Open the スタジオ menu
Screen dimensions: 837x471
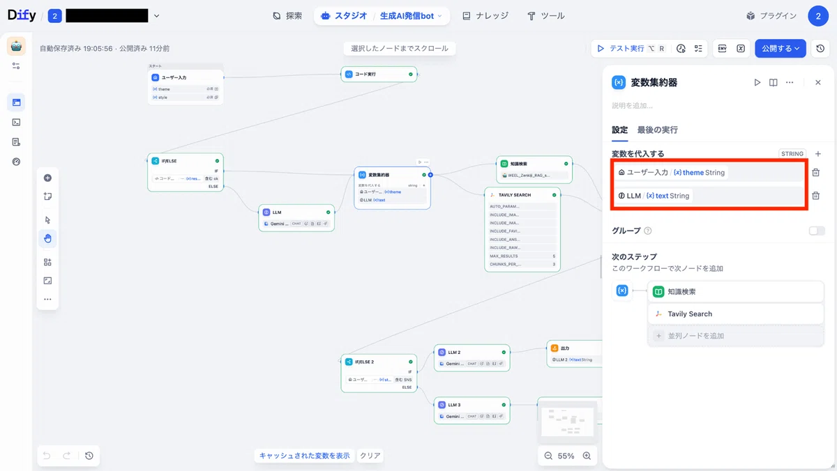344,15
